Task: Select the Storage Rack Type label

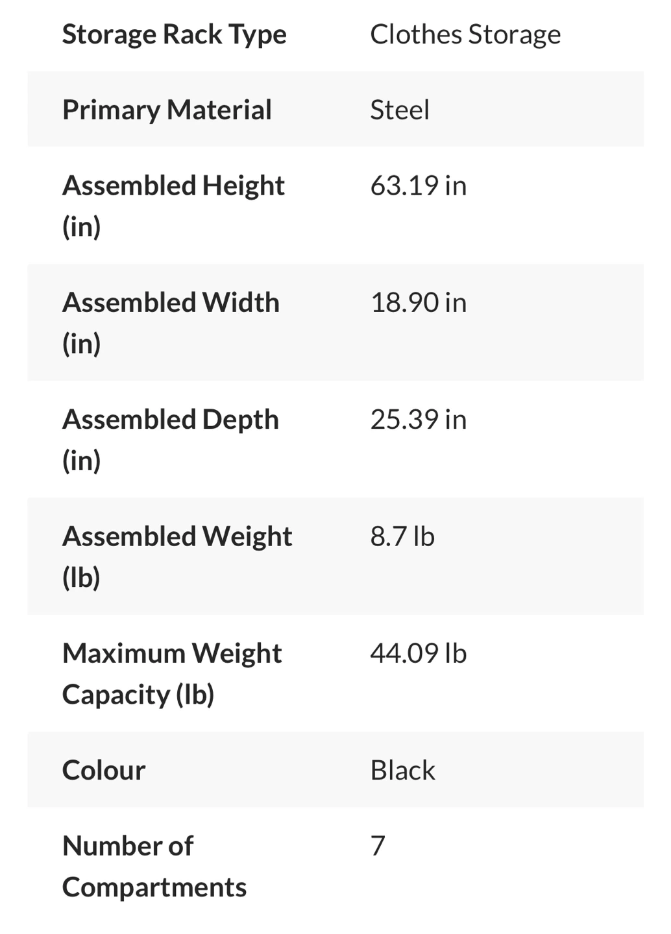Action: (x=174, y=35)
